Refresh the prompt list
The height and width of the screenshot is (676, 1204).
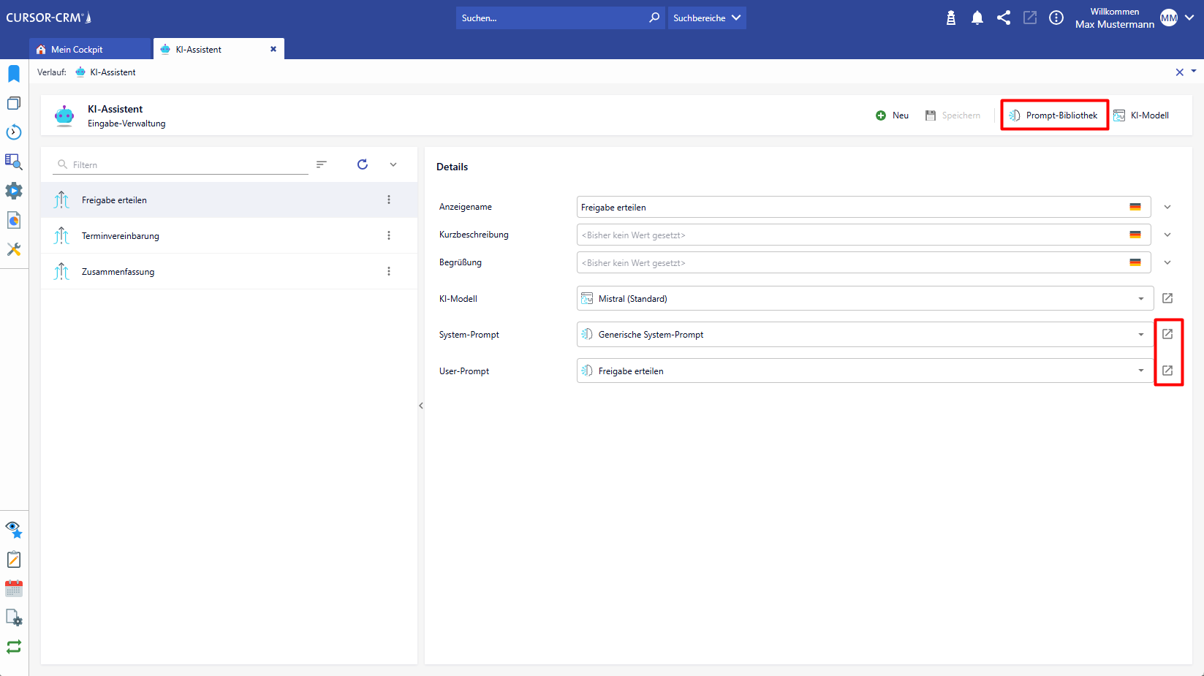[x=363, y=164]
